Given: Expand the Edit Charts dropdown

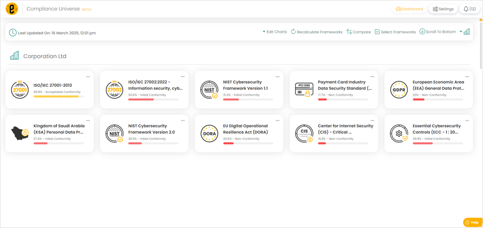Looking at the screenshot, I should coord(274,32).
